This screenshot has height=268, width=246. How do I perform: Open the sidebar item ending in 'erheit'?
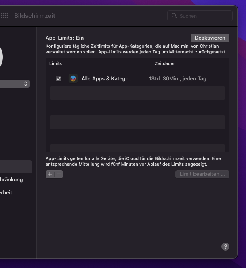tap(6, 192)
